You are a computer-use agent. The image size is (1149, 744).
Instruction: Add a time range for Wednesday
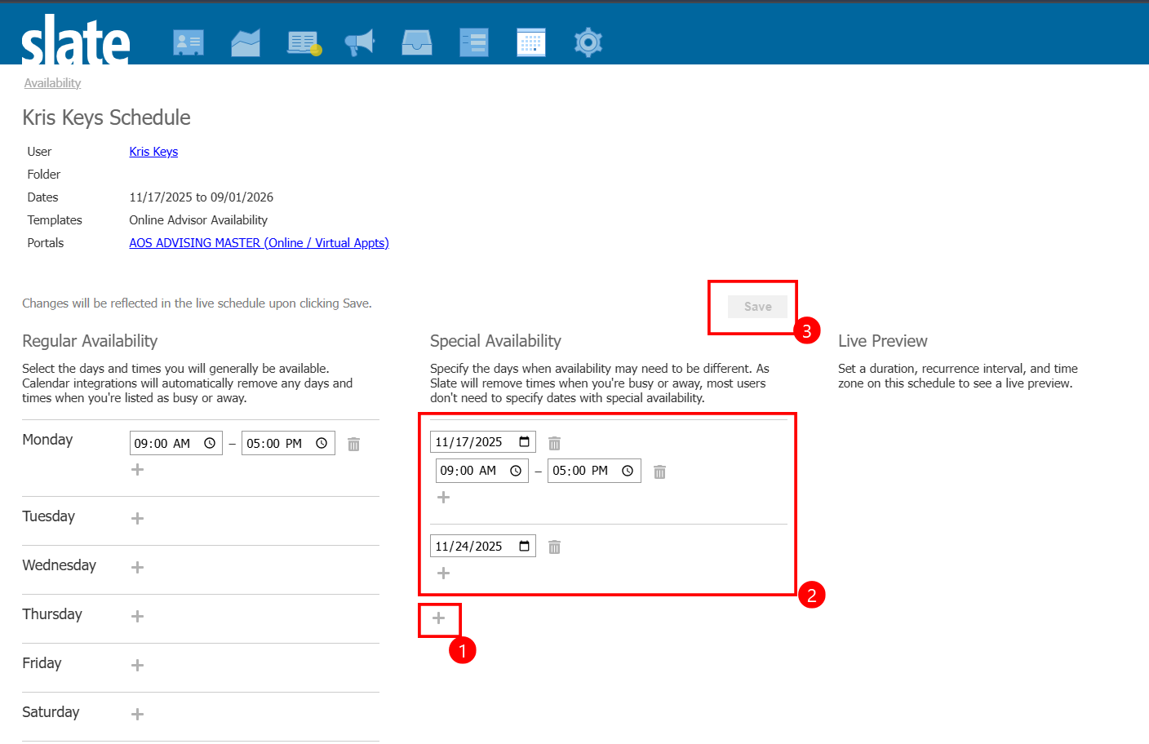tap(137, 567)
